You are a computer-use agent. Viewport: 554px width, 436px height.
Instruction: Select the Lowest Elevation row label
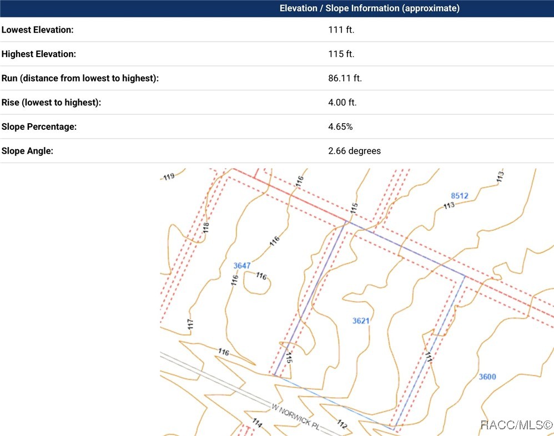38,30
